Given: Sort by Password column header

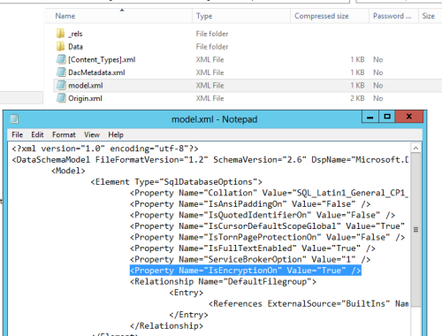Looking at the screenshot, I should pyautogui.click(x=393, y=16).
